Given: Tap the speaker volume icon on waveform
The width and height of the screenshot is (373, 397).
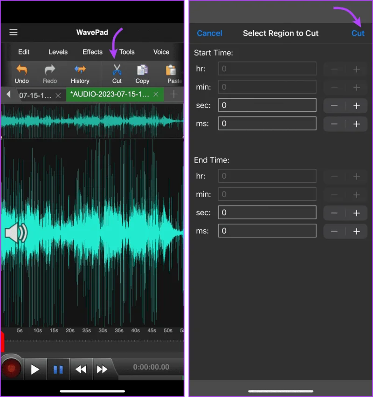Looking at the screenshot, I should point(16,233).
